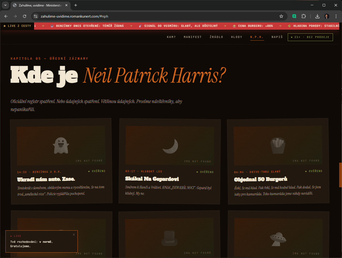The height and width of the screenshot is (258, 342).
Task: Open the HLODY navigation link
Action: pyautogui.click(x=237, y=37)
